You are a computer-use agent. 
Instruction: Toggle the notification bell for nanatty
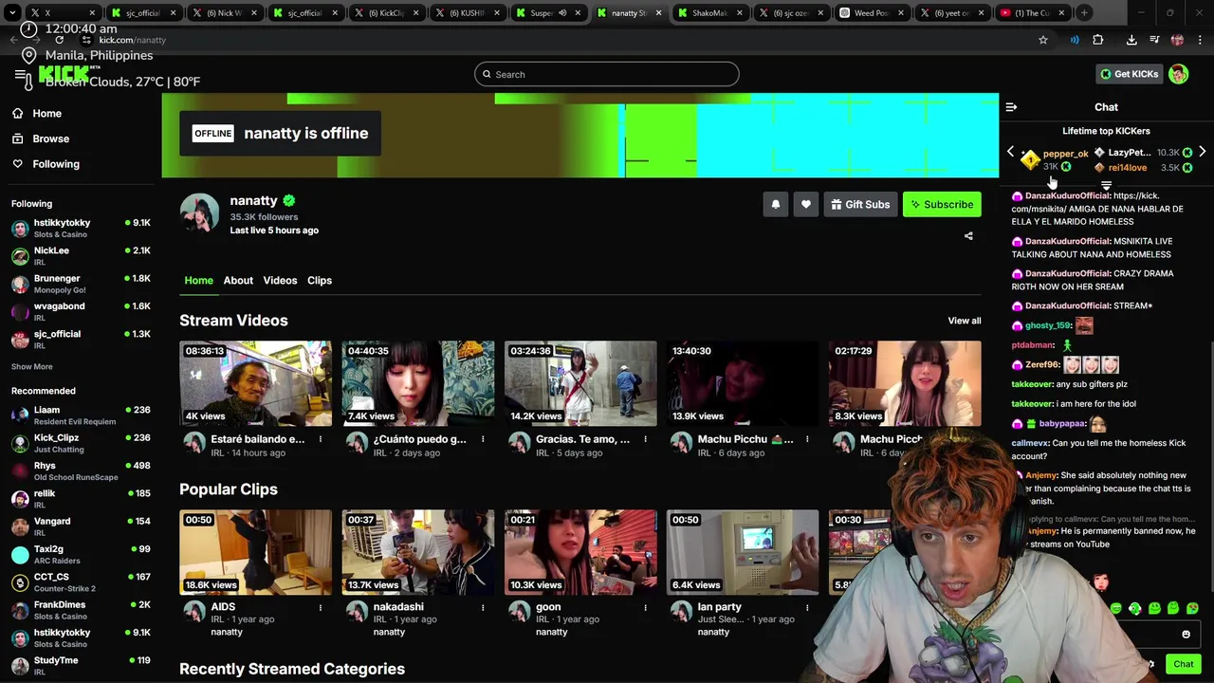click(775, 204)
